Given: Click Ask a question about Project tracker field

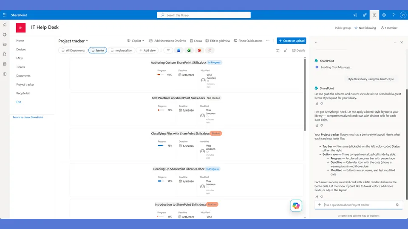Looking at the screenshot, I should [x=359, y=205].
